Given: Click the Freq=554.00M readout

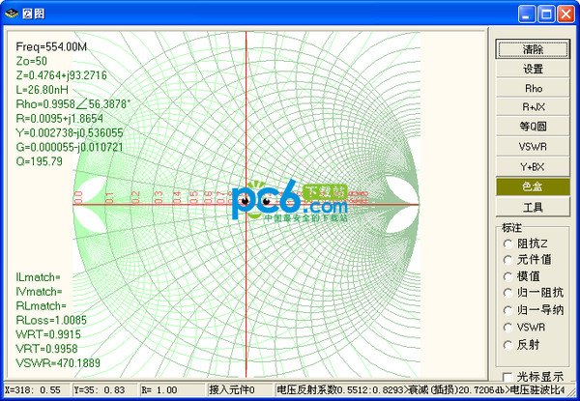Looking at the screenshot, I should [51, 47].
